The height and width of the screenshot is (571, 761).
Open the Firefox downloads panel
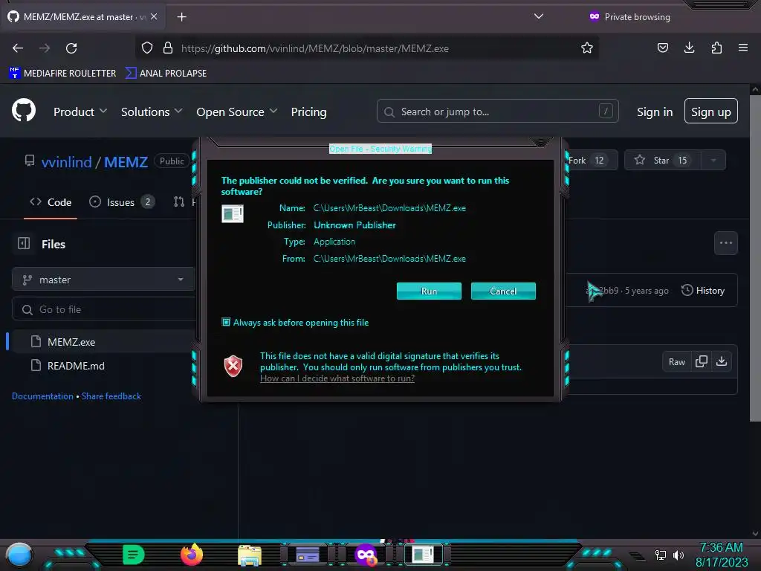coord(689,48)
